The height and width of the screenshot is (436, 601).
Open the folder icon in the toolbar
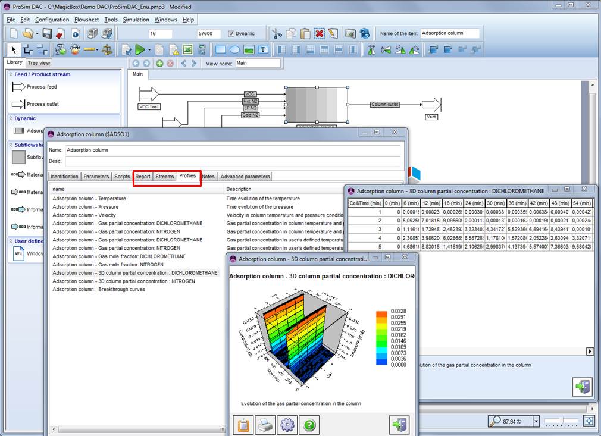tap(27, 34)
